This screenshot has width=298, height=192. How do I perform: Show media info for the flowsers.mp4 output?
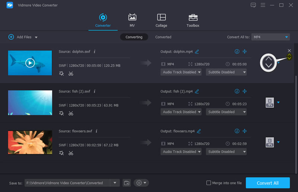pyautogui.click(x=237, y=131)
